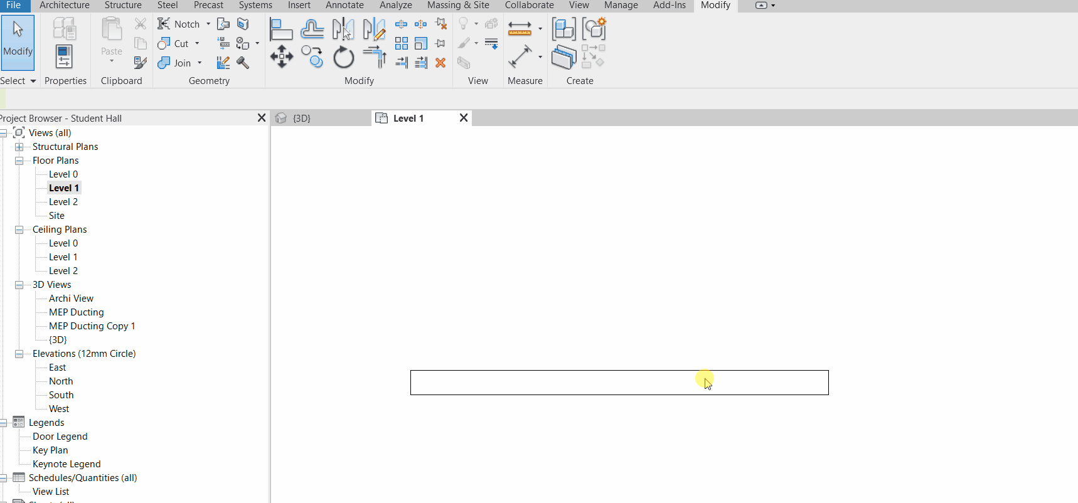Click the Pin element icon
The width and height of the screenshot is (1078, 503).
pos(440,43)
